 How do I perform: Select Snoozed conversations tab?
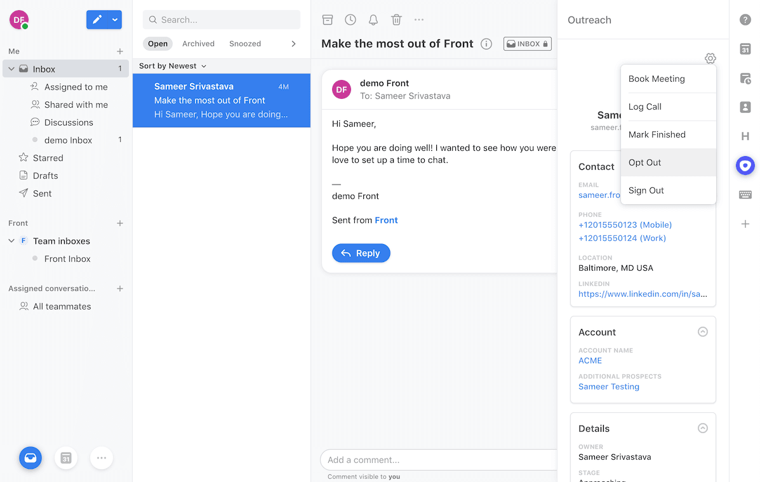pyautogui.click(x=245, y=43)
